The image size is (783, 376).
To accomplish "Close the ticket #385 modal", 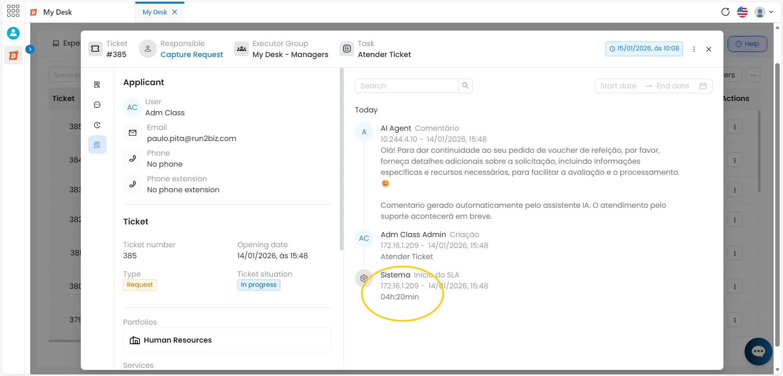I will 709,49.
